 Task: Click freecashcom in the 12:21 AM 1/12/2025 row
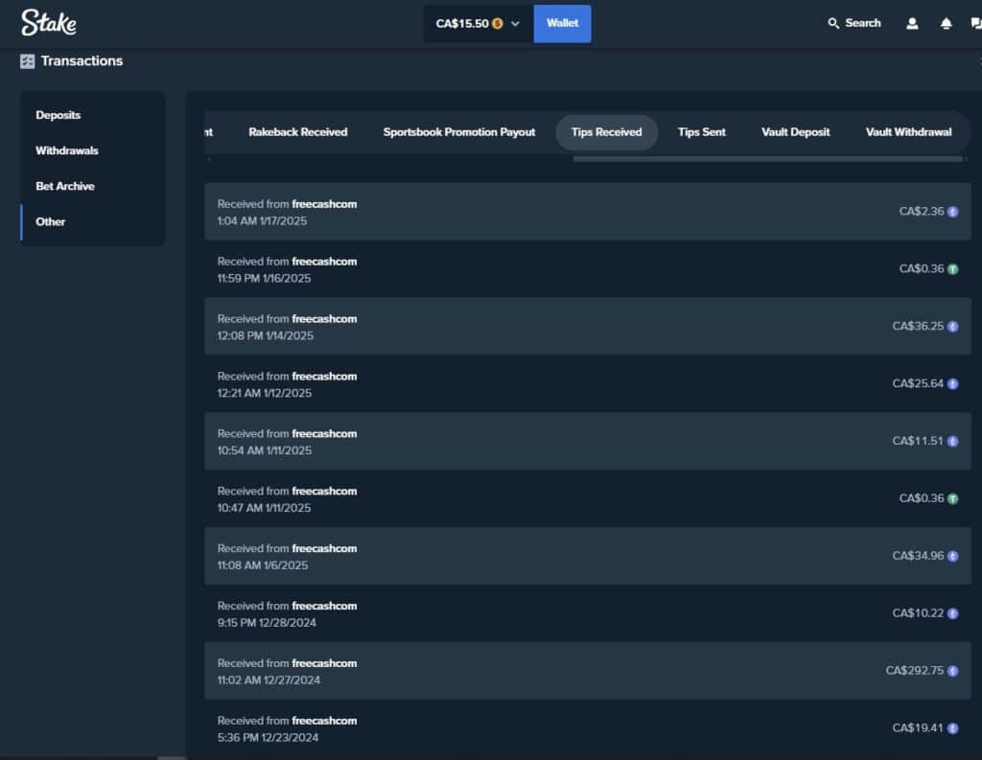(324, 377)
